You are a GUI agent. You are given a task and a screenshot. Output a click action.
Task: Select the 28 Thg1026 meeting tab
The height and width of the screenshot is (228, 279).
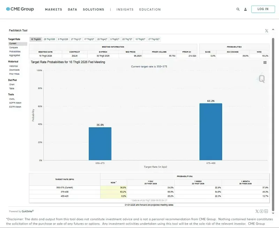[x=50, y=39]
